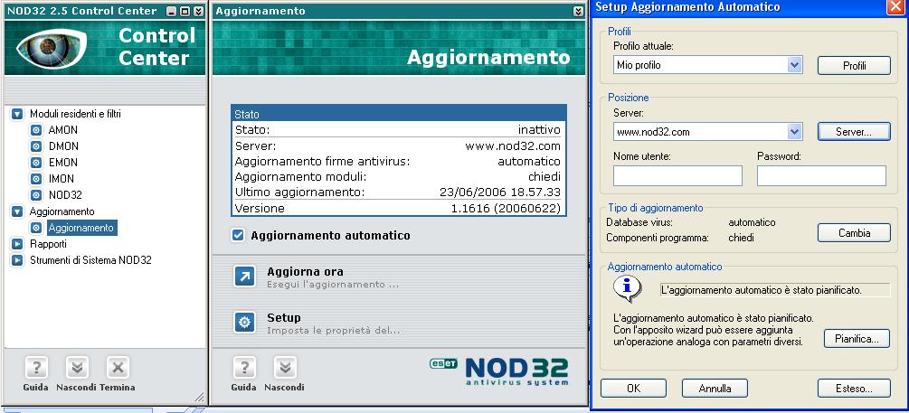The height and width of the screenshot is (413, 909).
Task: Click the scheduled update status text box
Action: click(x=775, y=290)
